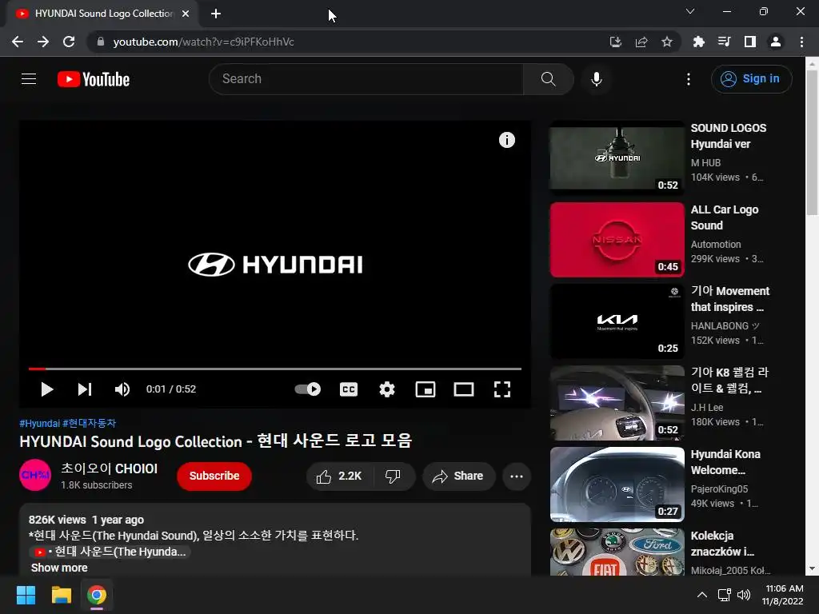The height and width of the screenshot is (614, 819).
Task: Select the HYUNDAI Sound Logo Collection tab
Action: point(102,14)
